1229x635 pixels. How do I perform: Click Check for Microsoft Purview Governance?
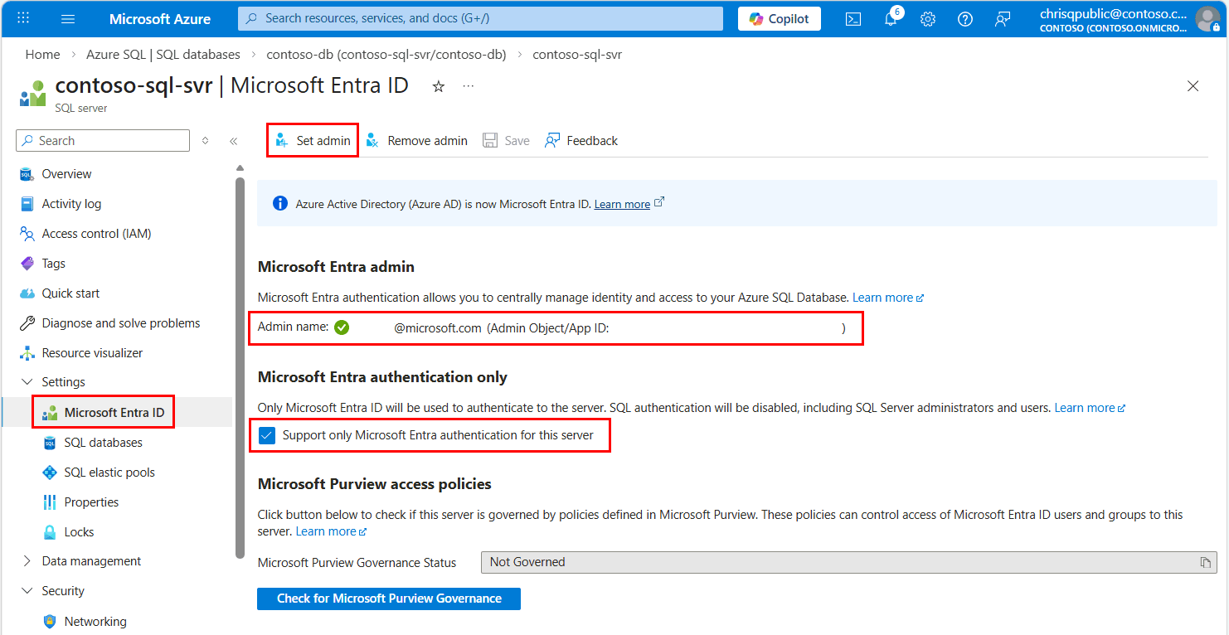click(389, 599)
